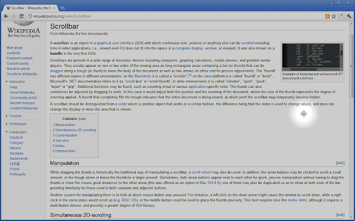Jump to 5 Notes in Contents
355x221 pixels.
(x=59, y=146)
